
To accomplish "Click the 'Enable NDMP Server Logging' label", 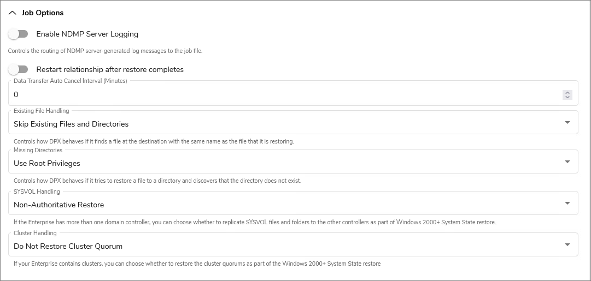I will (x=87, y=34).
